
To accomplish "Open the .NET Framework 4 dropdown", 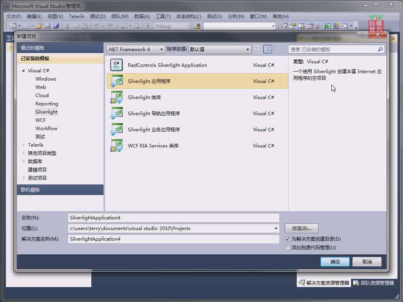I will [x=135, y=49].
